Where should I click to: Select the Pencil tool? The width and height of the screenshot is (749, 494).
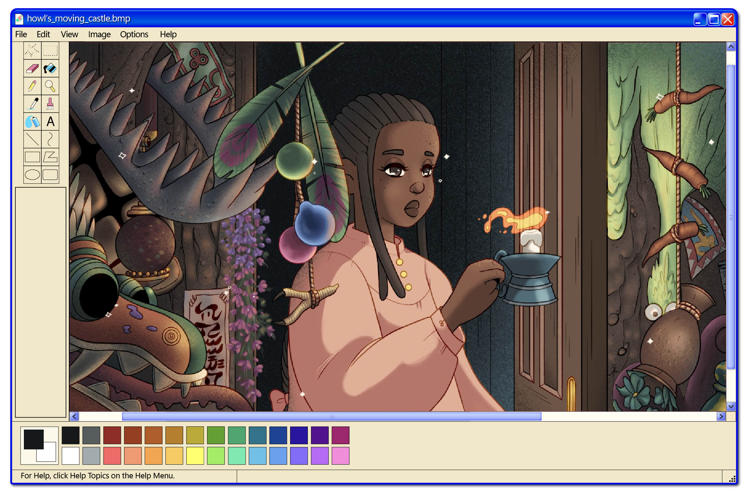pos(32,86)
